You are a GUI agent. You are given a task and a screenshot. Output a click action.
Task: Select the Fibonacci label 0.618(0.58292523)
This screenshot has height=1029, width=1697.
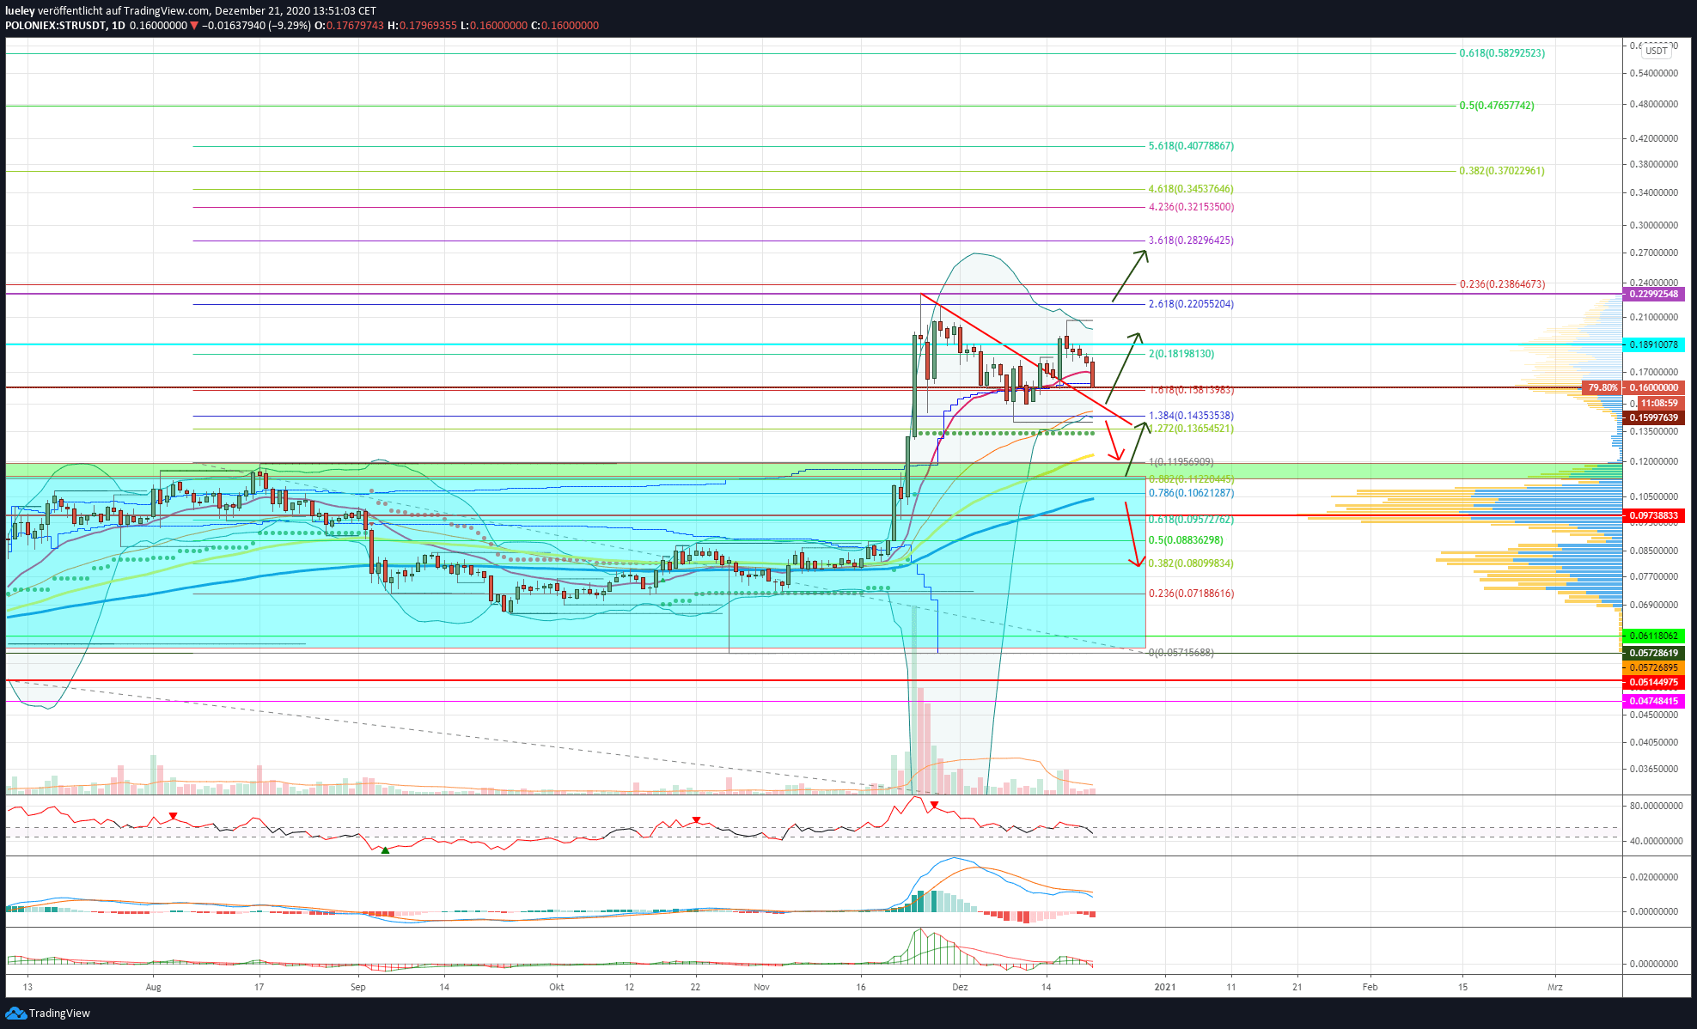click(1502, 53)
